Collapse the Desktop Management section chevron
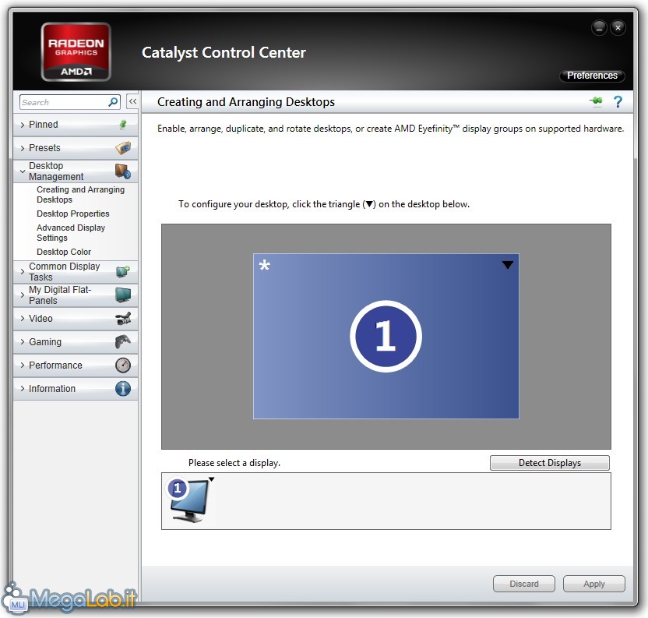The image size is (648, 618). [23, 171]
